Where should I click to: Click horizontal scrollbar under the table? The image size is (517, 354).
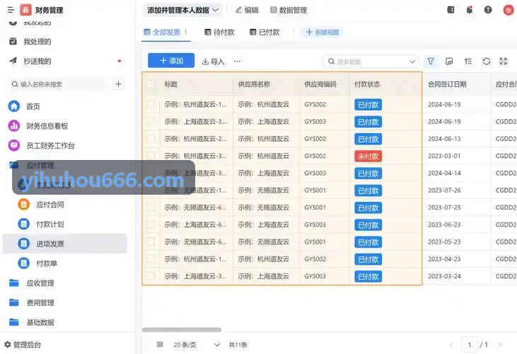click(x=182, y=330)
